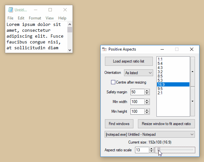Click the Notepad title bar icon

click(x=10, y=10)
